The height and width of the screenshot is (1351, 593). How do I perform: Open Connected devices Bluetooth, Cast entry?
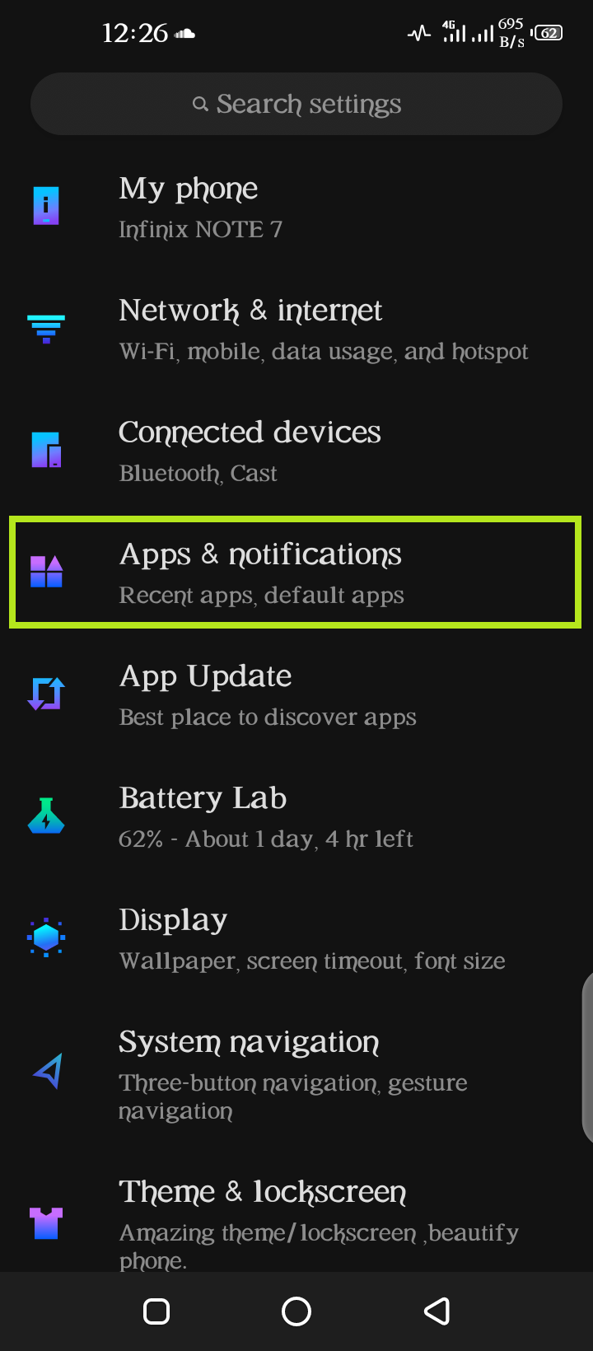click(296, 451)
